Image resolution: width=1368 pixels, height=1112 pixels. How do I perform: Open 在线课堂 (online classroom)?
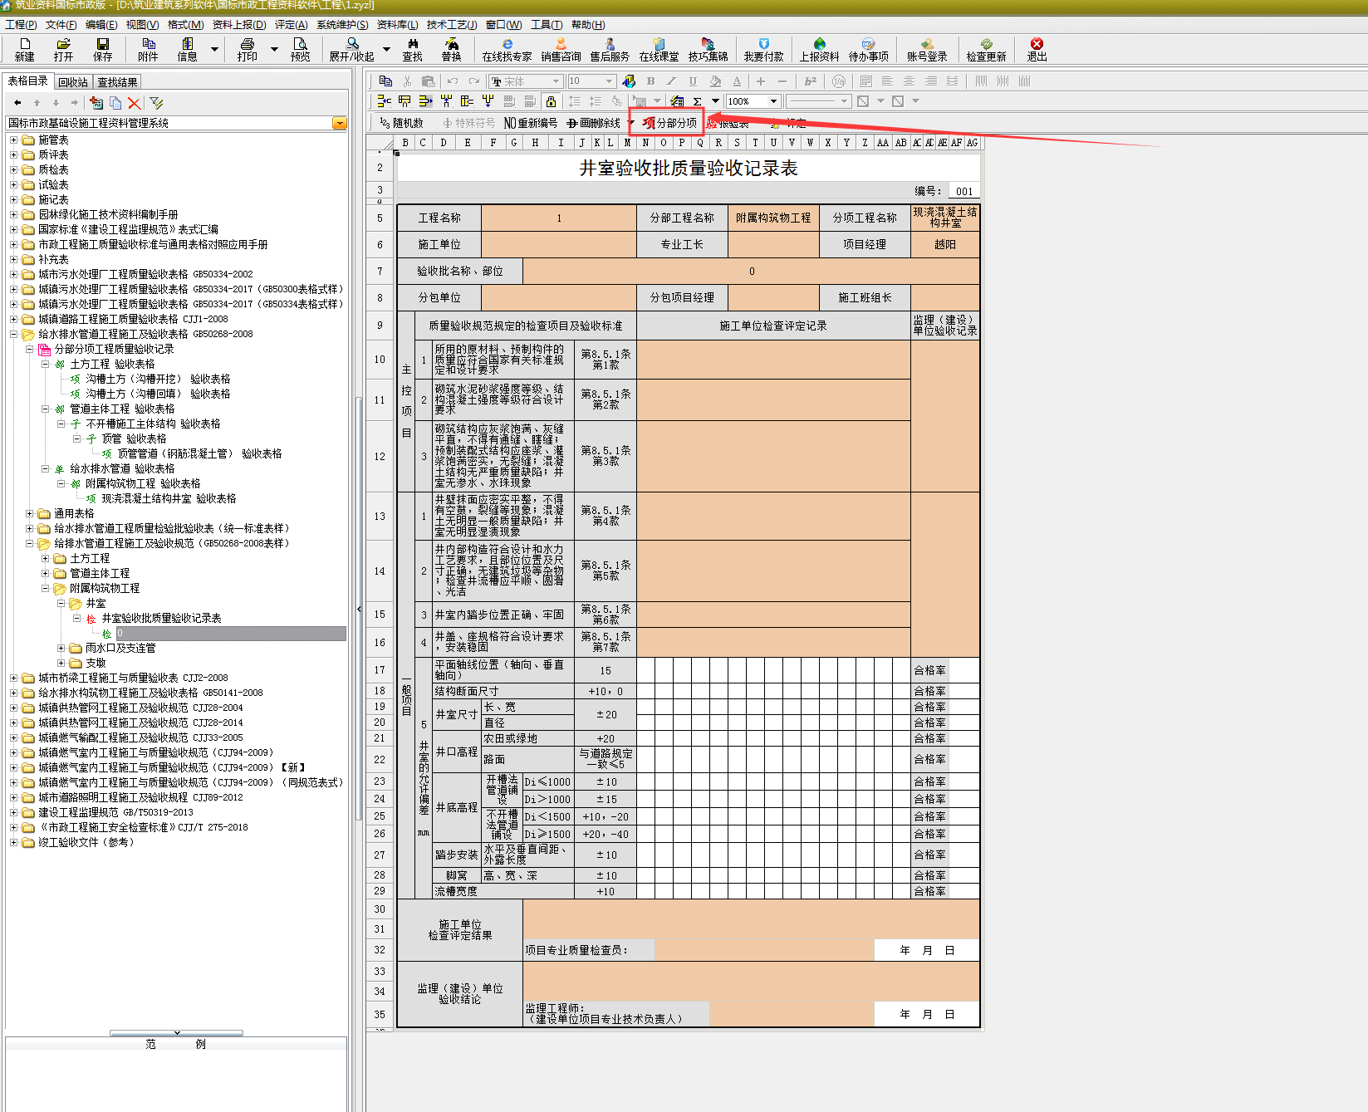coord(659,49)
